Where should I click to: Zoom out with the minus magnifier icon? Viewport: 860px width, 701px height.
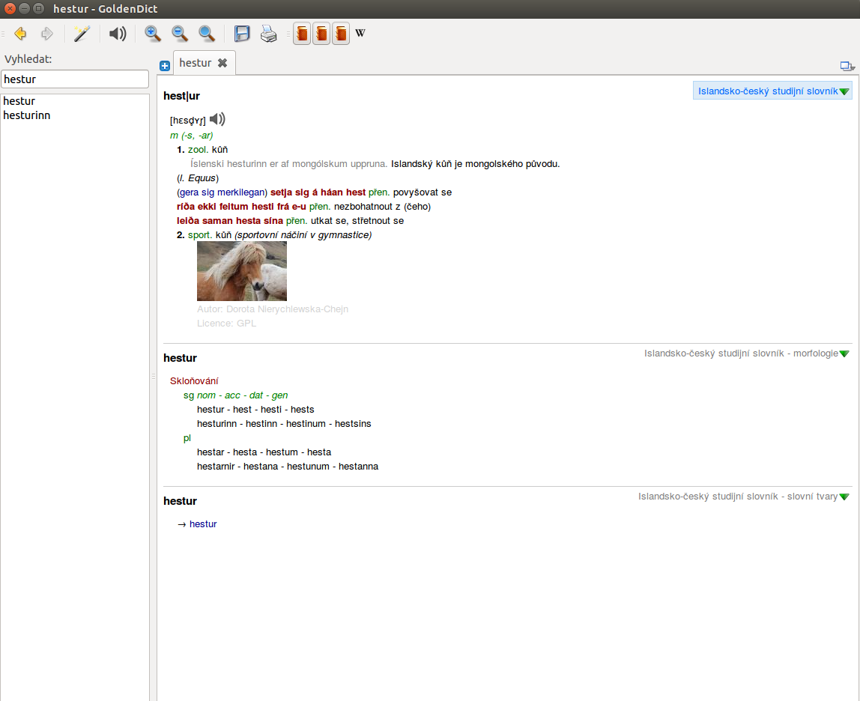coord(179,34)
